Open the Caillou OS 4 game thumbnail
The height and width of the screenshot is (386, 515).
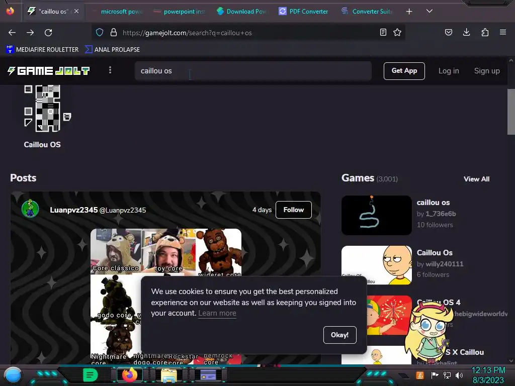click(389, 315)
